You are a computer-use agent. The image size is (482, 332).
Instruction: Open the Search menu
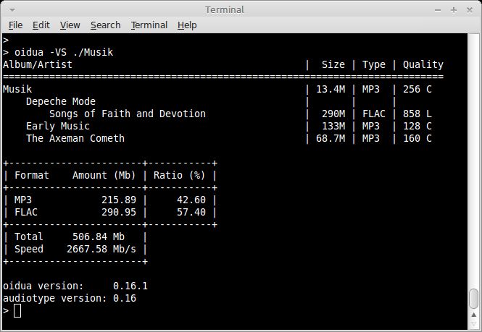pos(105,25)
